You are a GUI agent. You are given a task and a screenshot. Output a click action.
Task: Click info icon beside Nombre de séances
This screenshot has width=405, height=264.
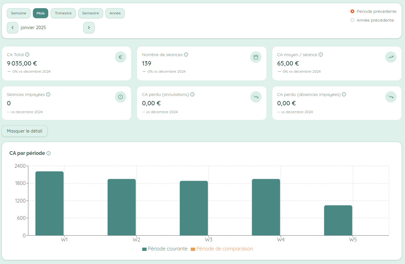pyautogui.click(x=186, y=55)
